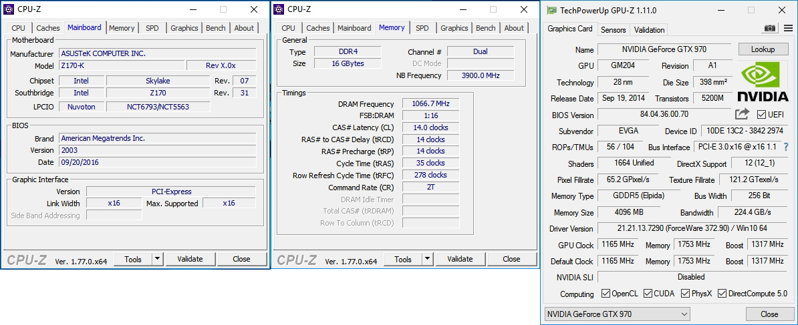This screenshot has width=798, height=325.
Task: Click the NVIDIA SLI Disabled field
Action: pos(692,277)
